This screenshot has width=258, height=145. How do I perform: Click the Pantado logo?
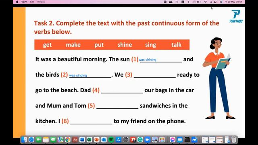pos(236,16)
